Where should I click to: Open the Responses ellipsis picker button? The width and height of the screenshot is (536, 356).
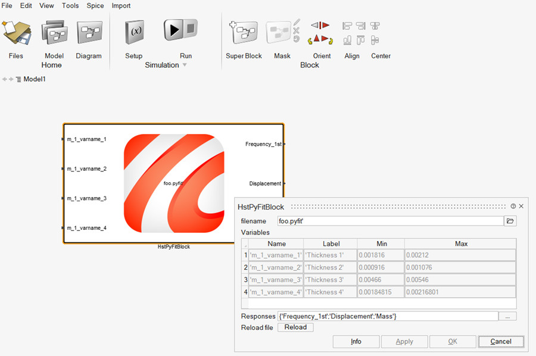507,316
